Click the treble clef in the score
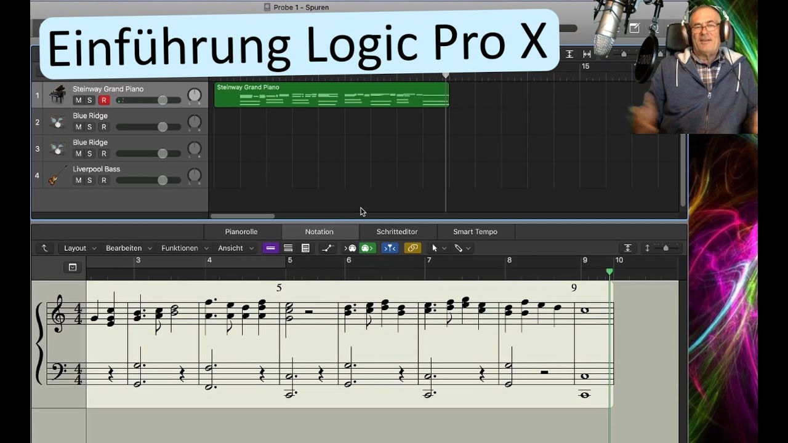788x443 pixels. point(60,314)
